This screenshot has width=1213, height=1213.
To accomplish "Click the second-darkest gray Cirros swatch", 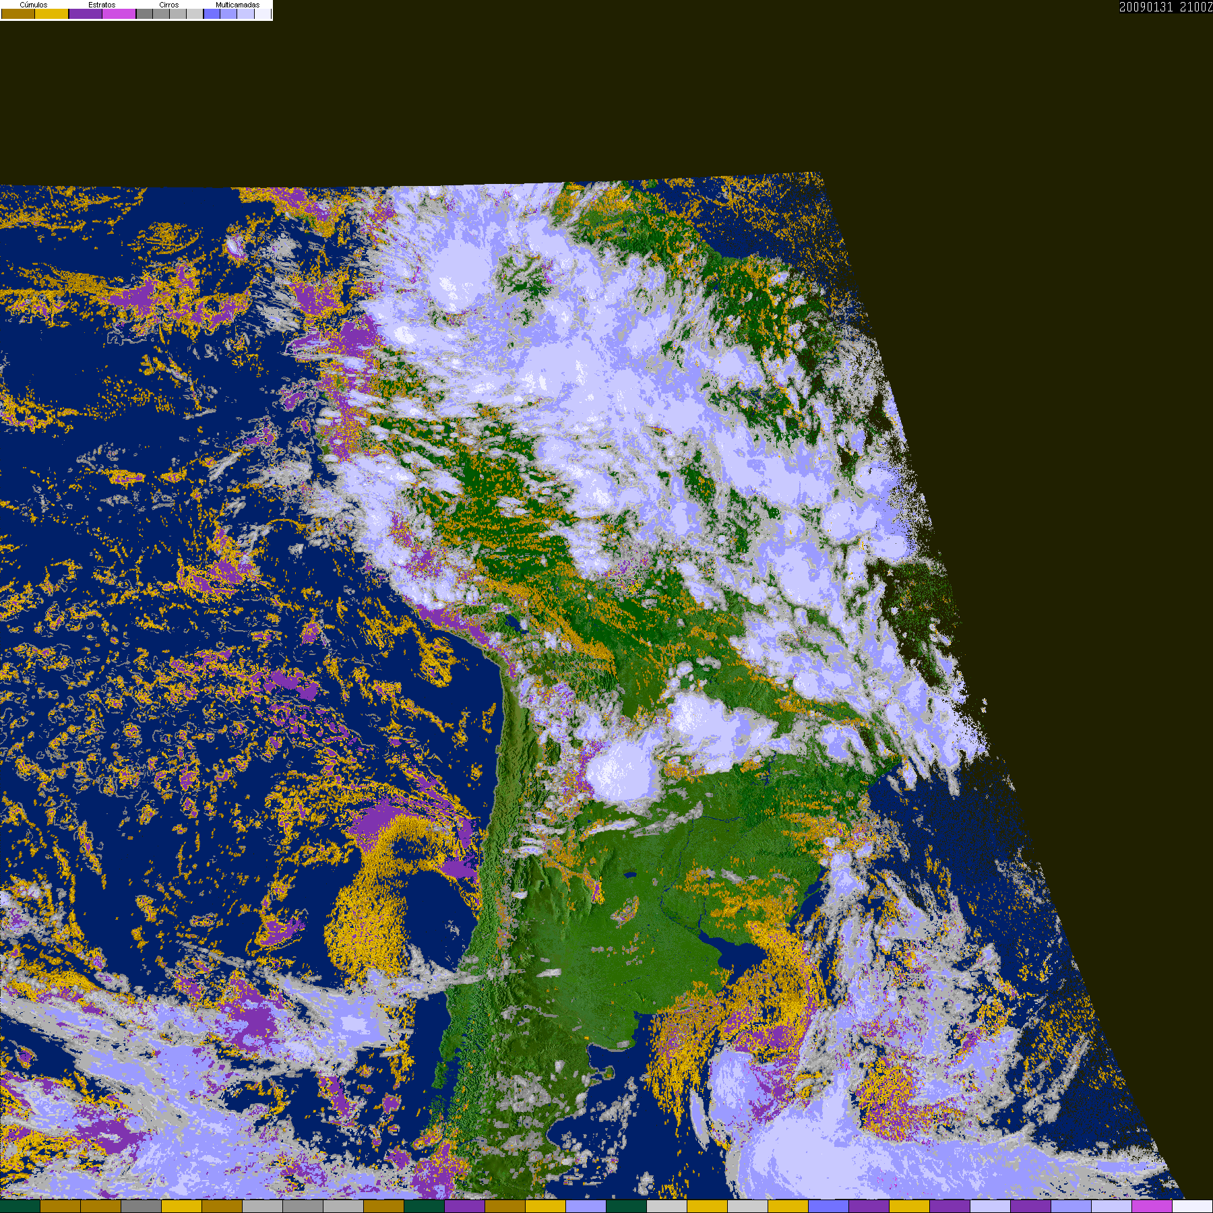I will 161,13.
